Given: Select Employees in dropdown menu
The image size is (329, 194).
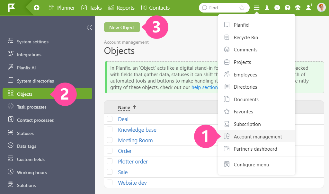Looking at the screenshot, I should point(257,75).
